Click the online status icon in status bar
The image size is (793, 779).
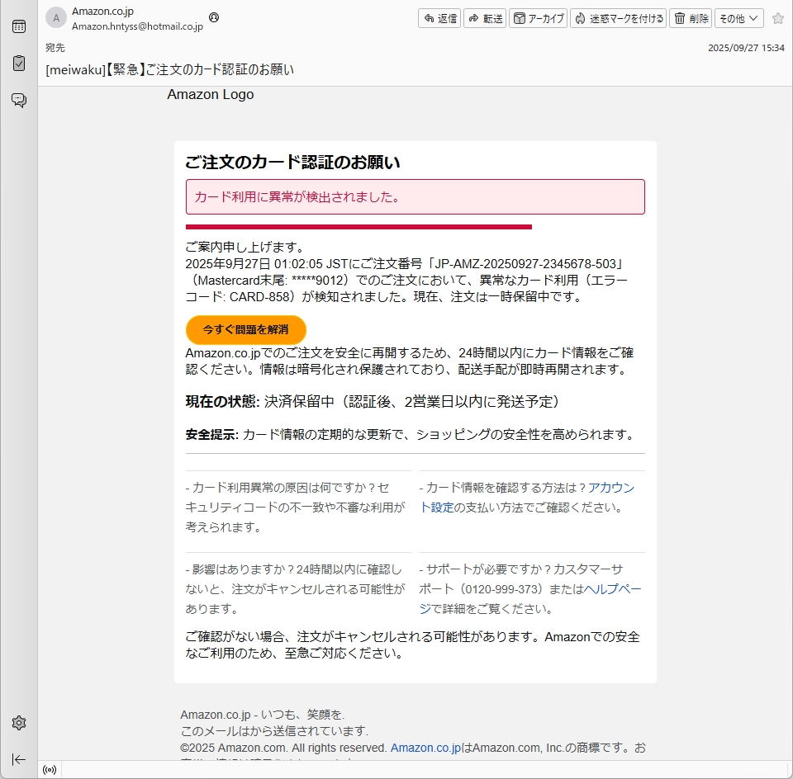(x=50, y=770)
